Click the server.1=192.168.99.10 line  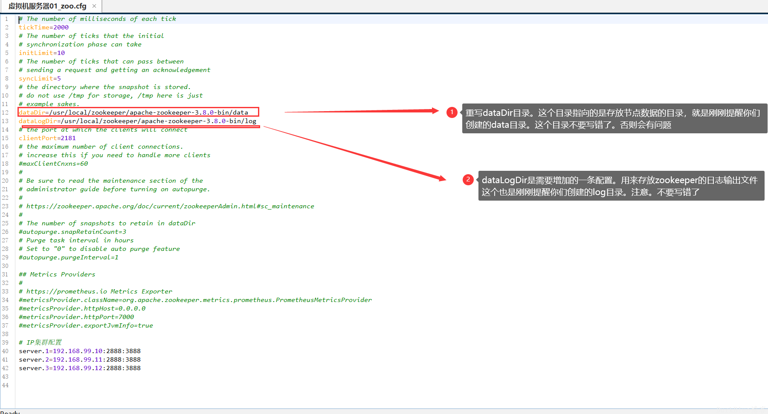(80, 351)
